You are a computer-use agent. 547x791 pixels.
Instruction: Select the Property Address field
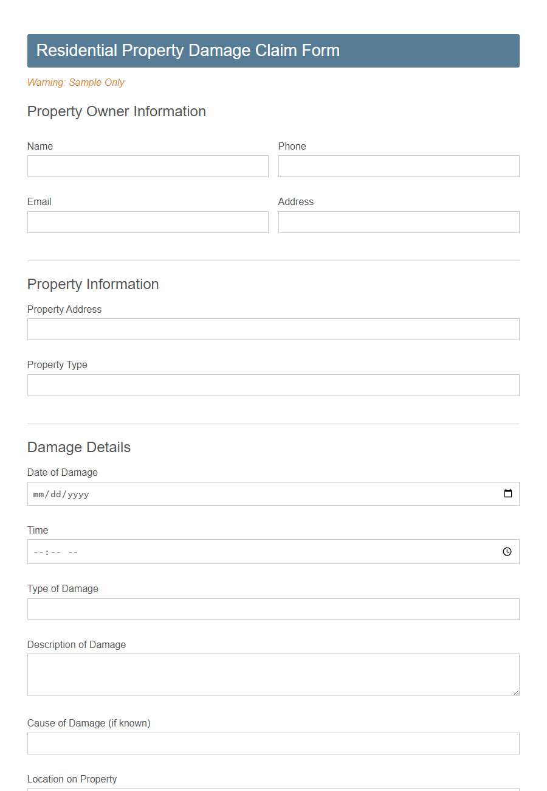[x=273, y=329]
